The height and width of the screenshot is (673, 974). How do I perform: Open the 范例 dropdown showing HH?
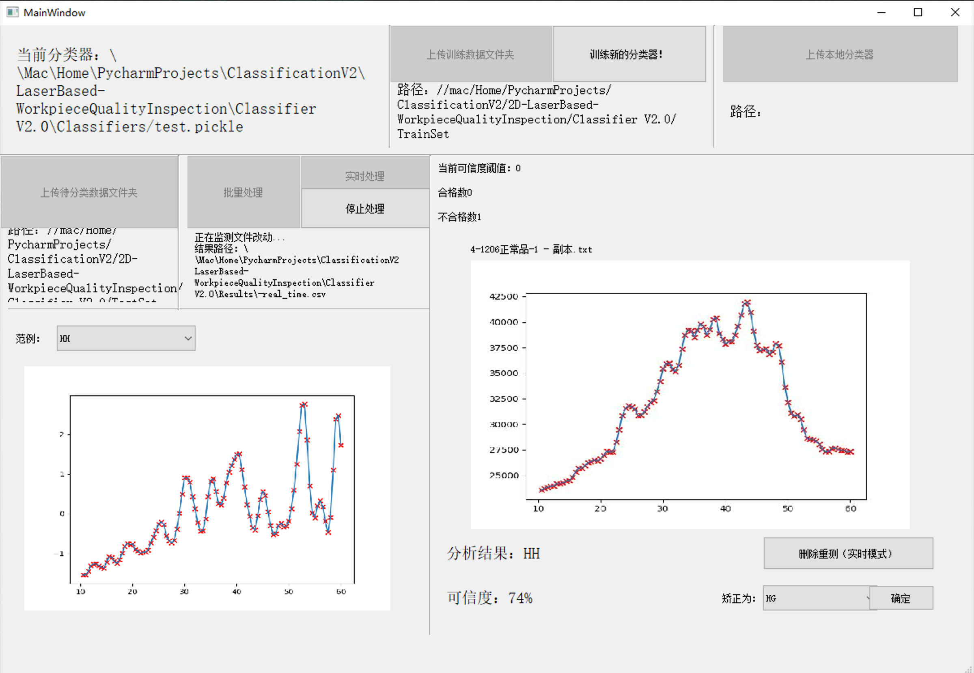(126, 338)
